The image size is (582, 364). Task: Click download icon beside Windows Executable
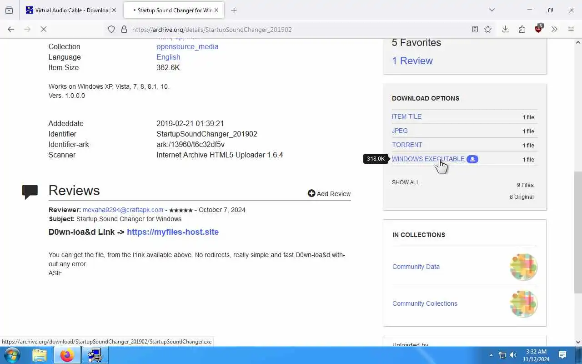coord(472,159)
